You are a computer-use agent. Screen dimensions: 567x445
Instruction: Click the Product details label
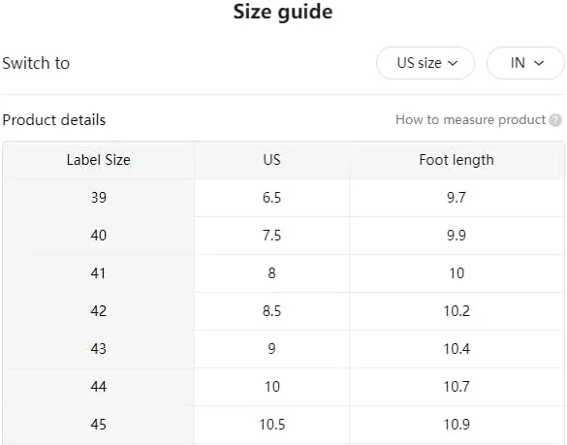[54, 120]
